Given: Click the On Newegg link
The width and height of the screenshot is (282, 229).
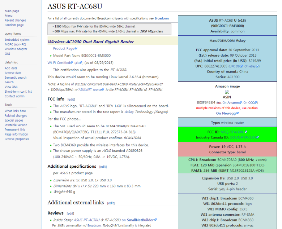Looking at the screenshot, I should point(227,113).
